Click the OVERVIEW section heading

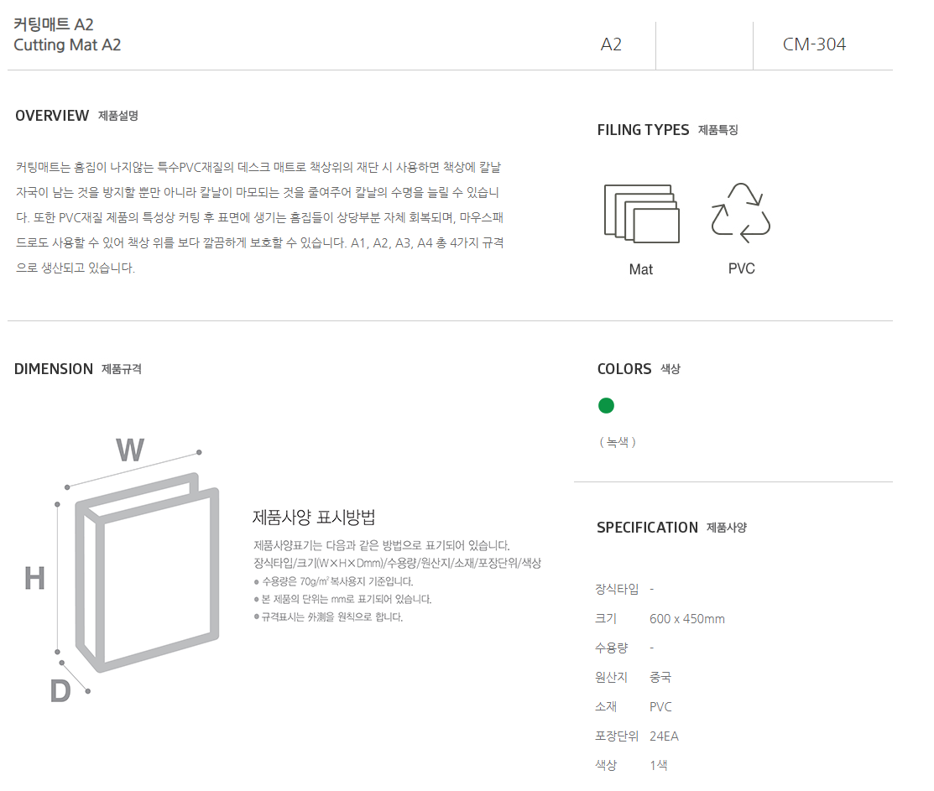pyautogui.click(x=52, y=116)
